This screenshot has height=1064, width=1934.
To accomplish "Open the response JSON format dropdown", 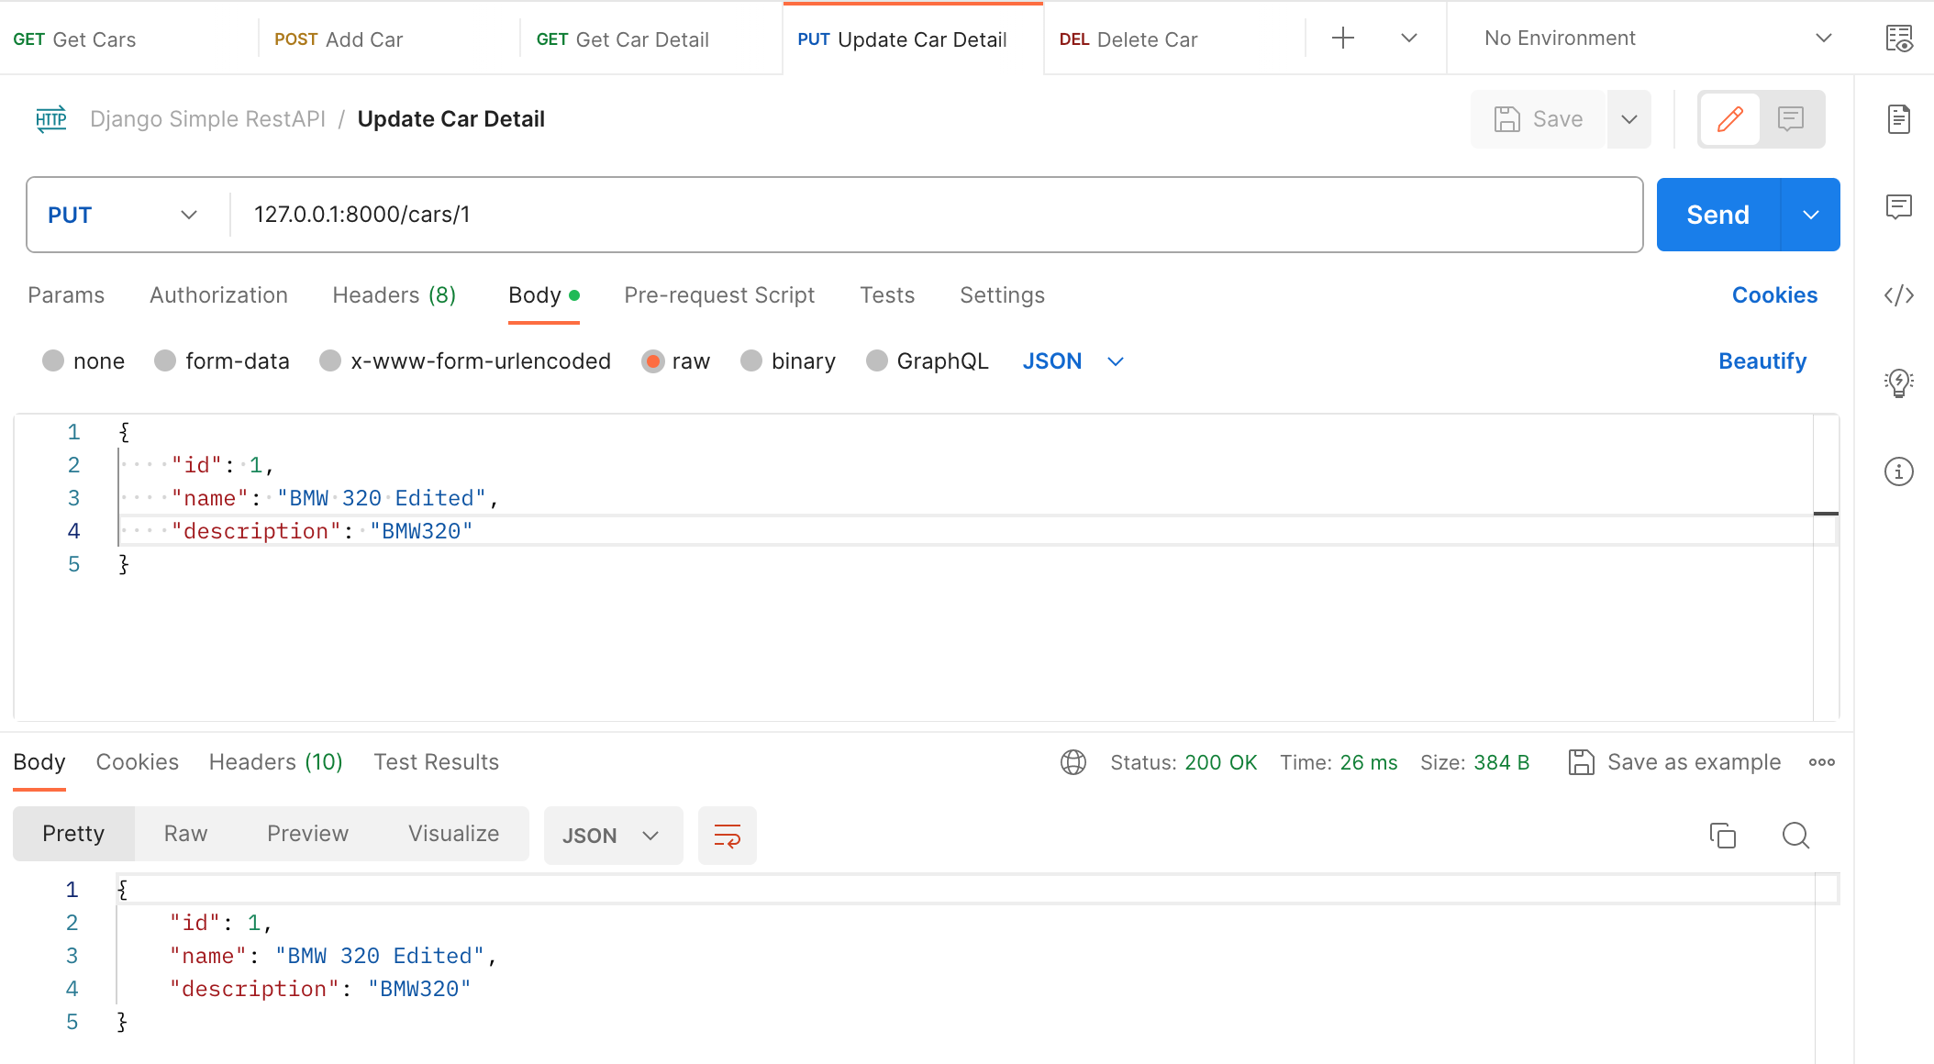I will click(x=612, y=836).
